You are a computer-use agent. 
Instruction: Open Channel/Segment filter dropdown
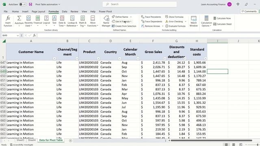(x=77, y=58)
